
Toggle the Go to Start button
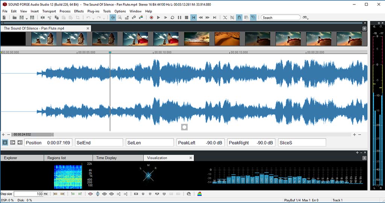pos(194,18)
